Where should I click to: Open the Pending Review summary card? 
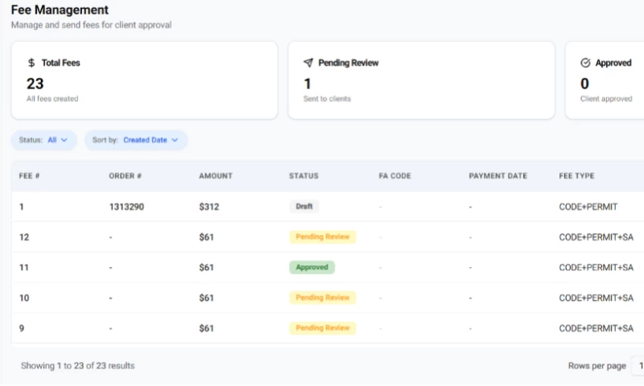[x=421, y=80]
